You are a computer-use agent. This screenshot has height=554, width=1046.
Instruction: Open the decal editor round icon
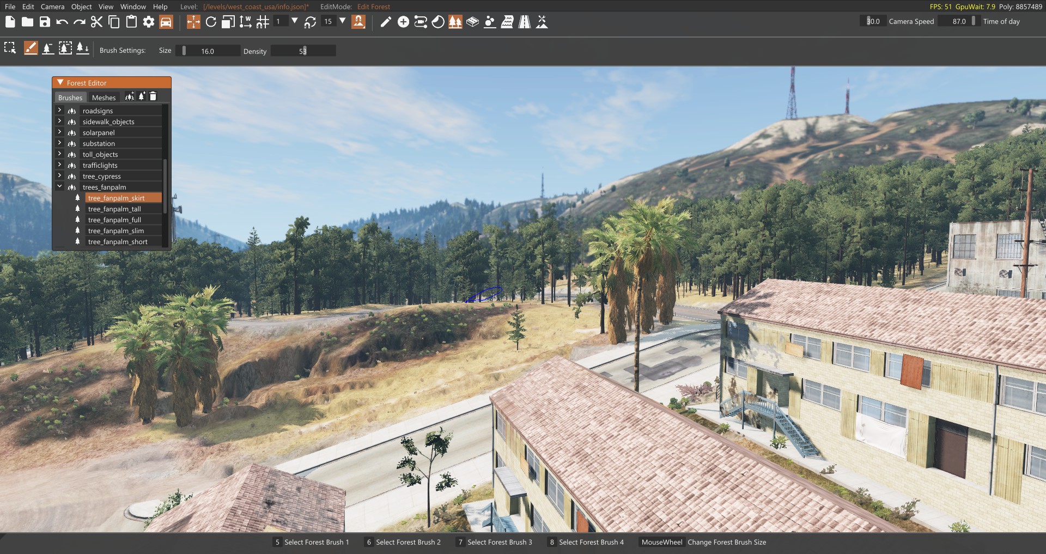pyautogui.click(x=438, y=22)
